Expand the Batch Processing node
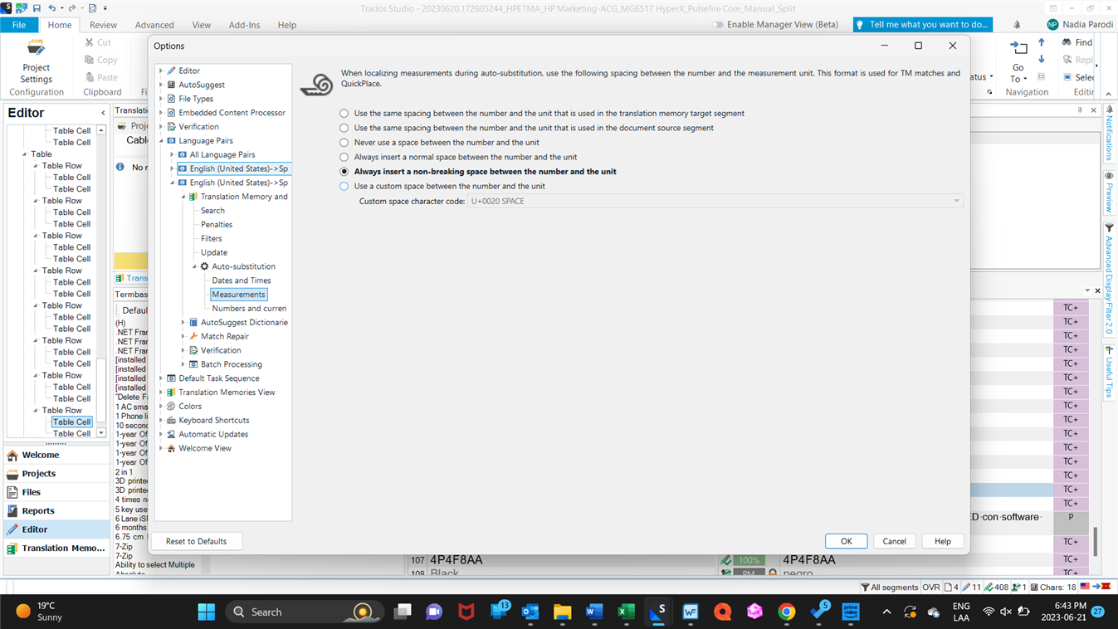This screenshot has height=629, width=1118. 183,364
